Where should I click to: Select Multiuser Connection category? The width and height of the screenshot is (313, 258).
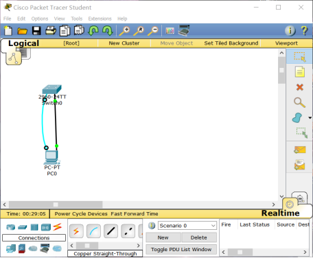pyautogui.click(x=57, y=248)
